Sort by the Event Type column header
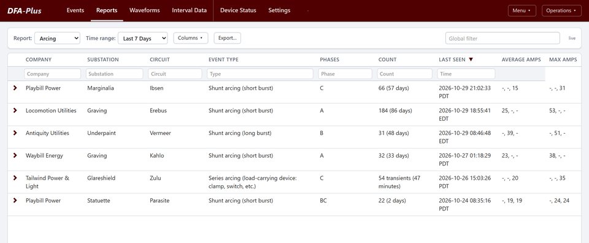 tap(223, 60)
